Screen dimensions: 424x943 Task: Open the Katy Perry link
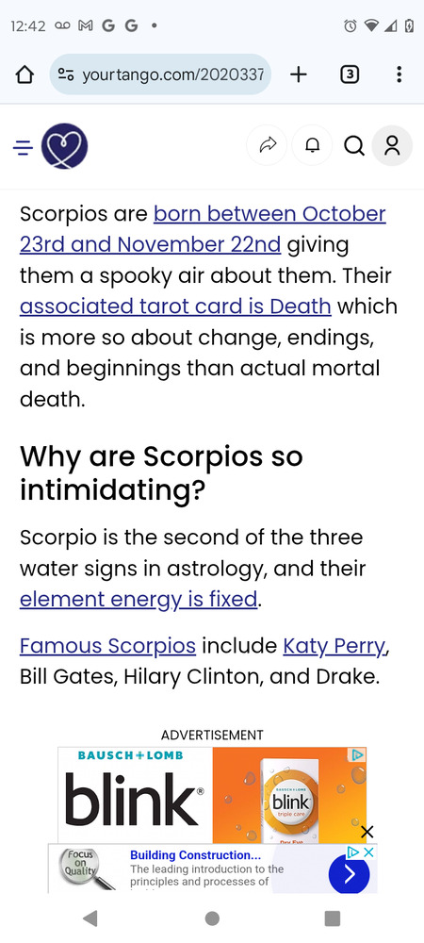[x=334, y=646]
